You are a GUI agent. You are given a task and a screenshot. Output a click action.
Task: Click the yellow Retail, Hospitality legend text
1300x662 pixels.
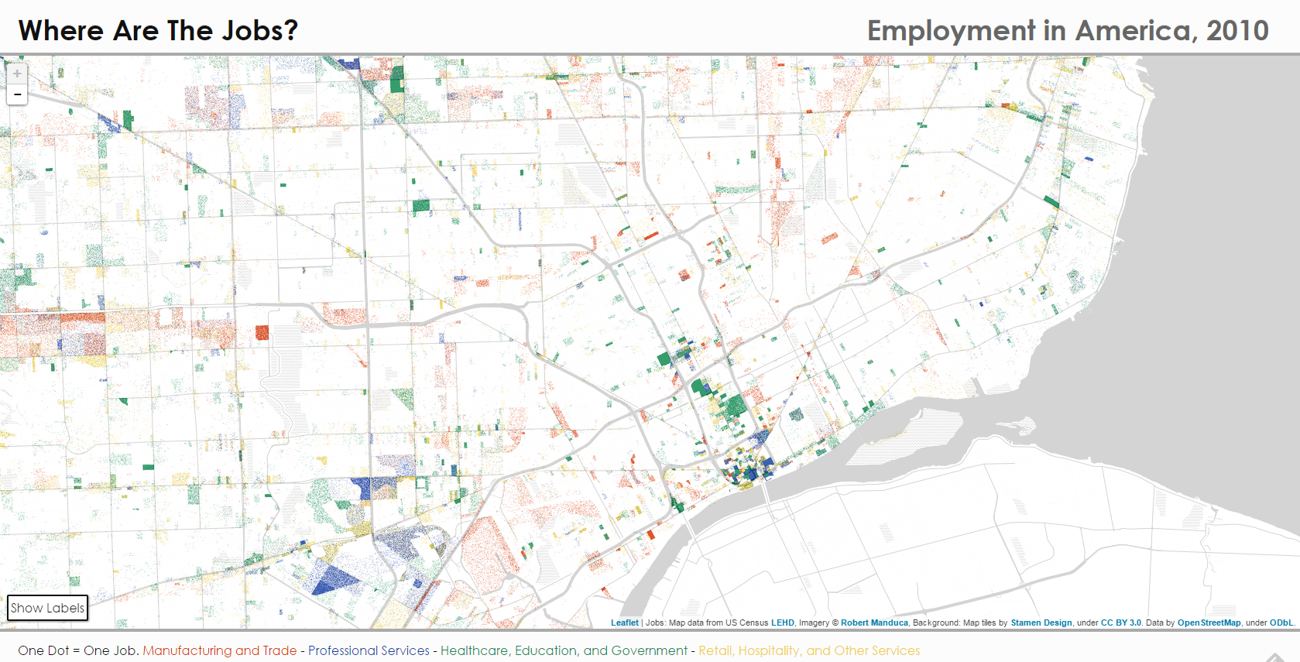pyautogui.click(x=809, y=650)
